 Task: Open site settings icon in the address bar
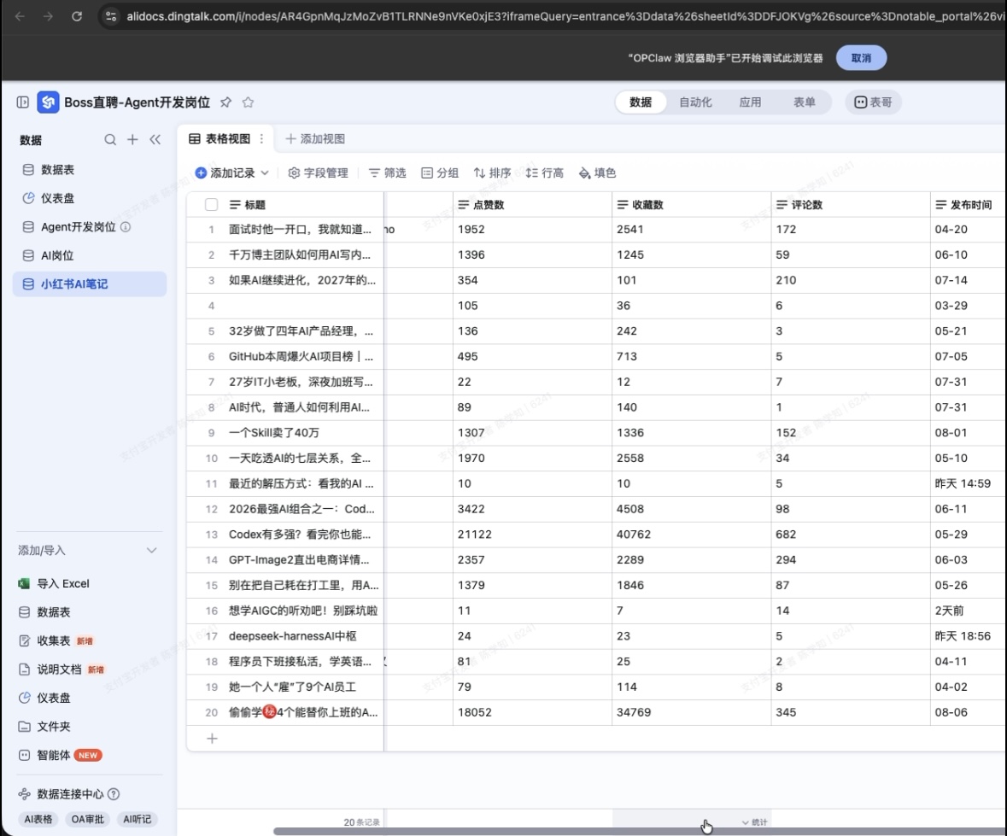click(111, 16)
